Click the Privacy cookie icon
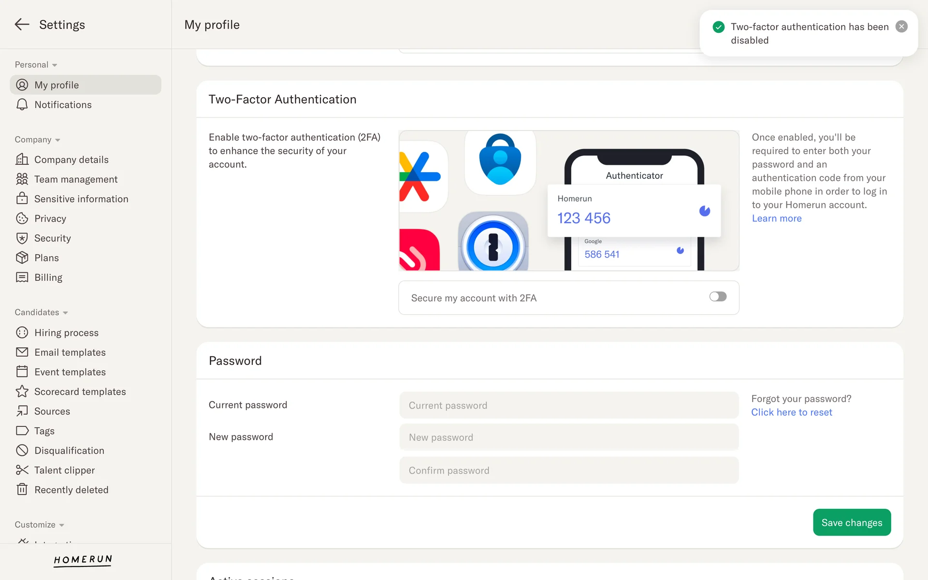 (22, 218)
